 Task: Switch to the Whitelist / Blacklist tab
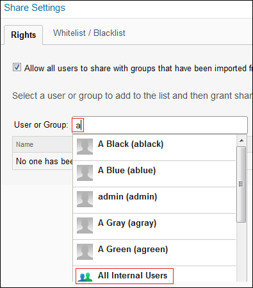pyautogui.click(x=89, y=33)
